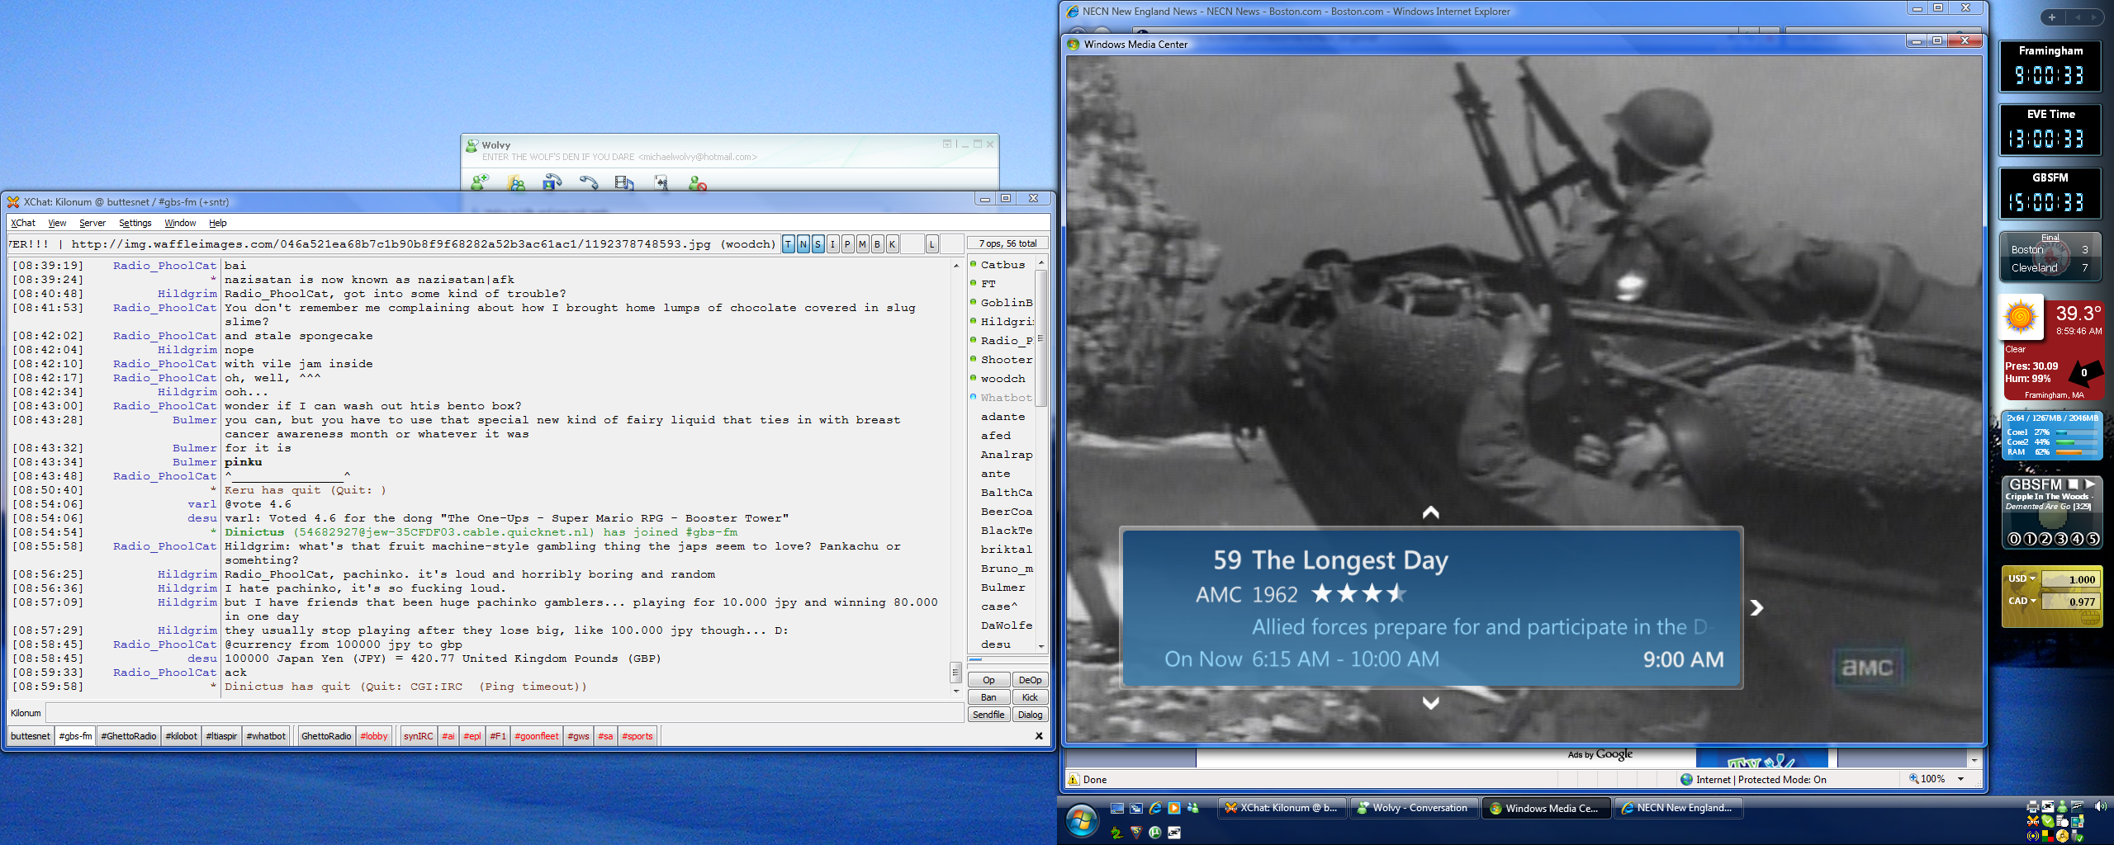
Task: Click down chevron in Media Center info overlay
Action: click(x=1431, y=703)
